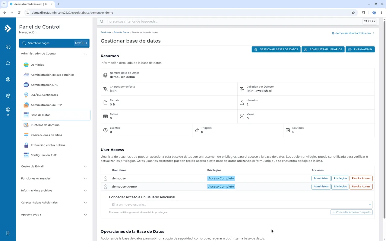
Task: Open phpMyAdmin button
Action: point(360,49)
